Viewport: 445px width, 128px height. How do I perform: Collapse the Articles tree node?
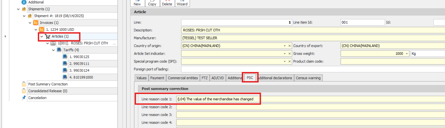point(42,36)
